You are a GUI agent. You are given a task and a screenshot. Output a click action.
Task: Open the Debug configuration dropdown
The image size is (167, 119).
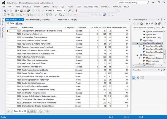[64, 11]
